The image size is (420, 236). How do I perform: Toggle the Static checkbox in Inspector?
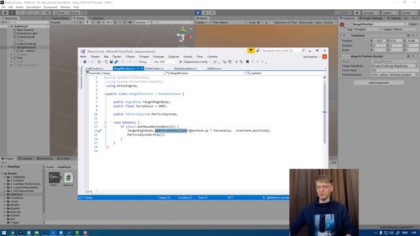(x=407, y=24)
